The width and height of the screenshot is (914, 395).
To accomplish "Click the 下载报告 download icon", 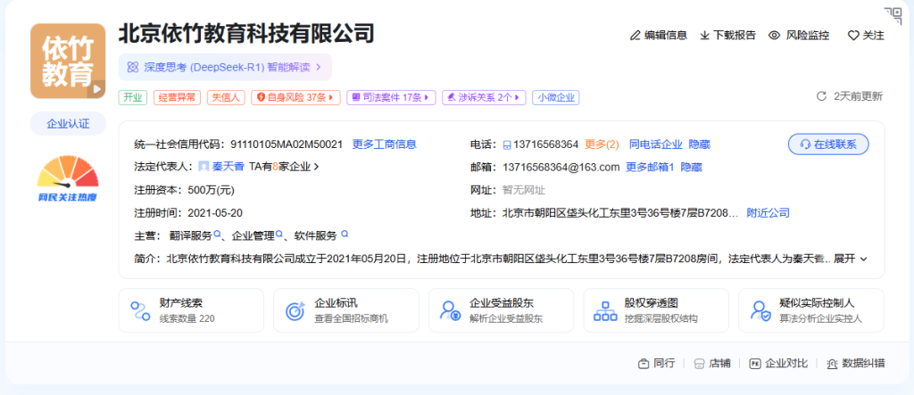I will coord(704,36).
